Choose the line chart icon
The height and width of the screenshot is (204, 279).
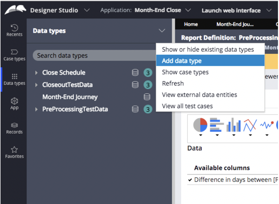tap(250, 125)
